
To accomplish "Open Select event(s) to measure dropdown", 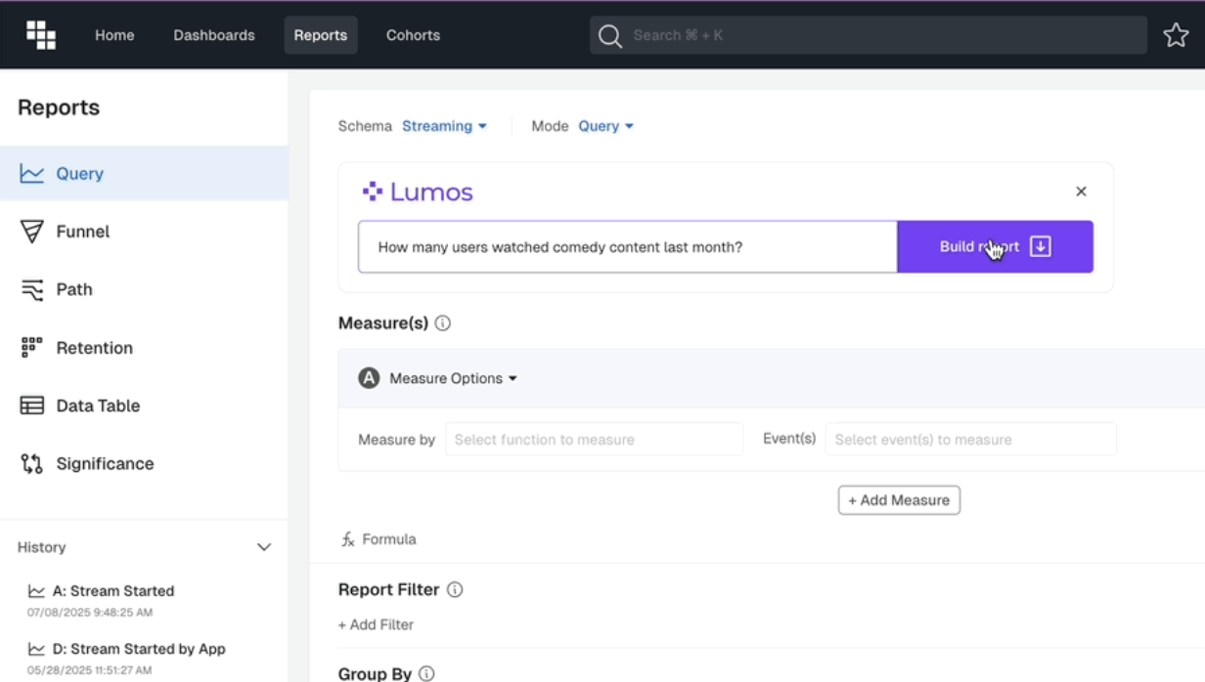I will 970,440.
